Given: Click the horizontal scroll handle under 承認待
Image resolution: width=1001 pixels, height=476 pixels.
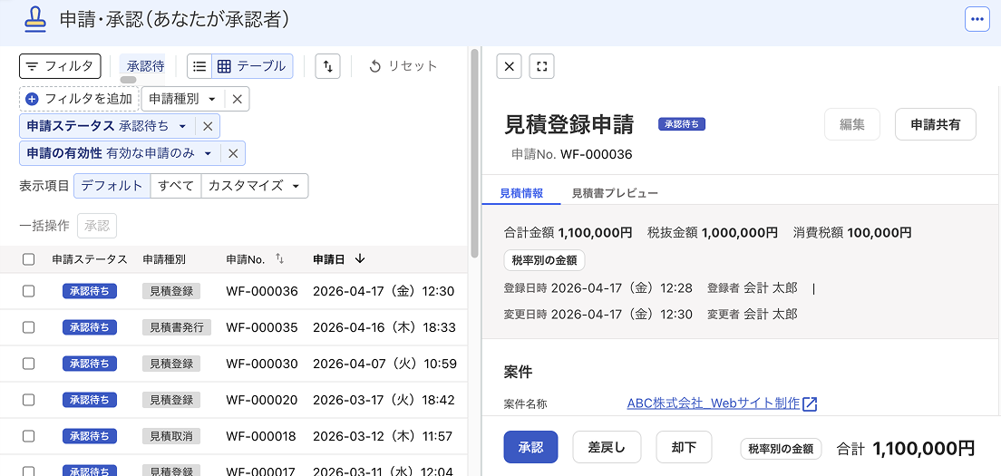Looking at the screenshot, I should (x=129, y=81).
